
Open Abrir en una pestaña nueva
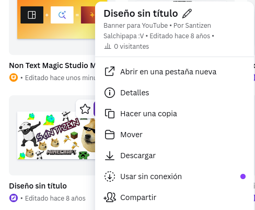click(175, 72)
